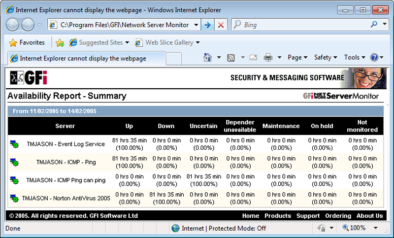Click 'TMJASON - ICMP - Ping' server name
The height and width of the screenshot is (238, 394).
point(66,162)
